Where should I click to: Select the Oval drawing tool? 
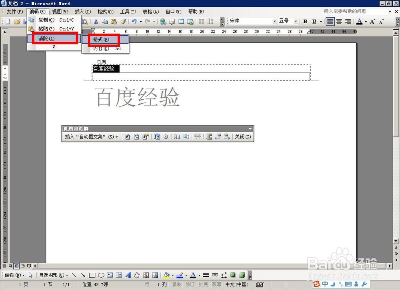point(101,275)
